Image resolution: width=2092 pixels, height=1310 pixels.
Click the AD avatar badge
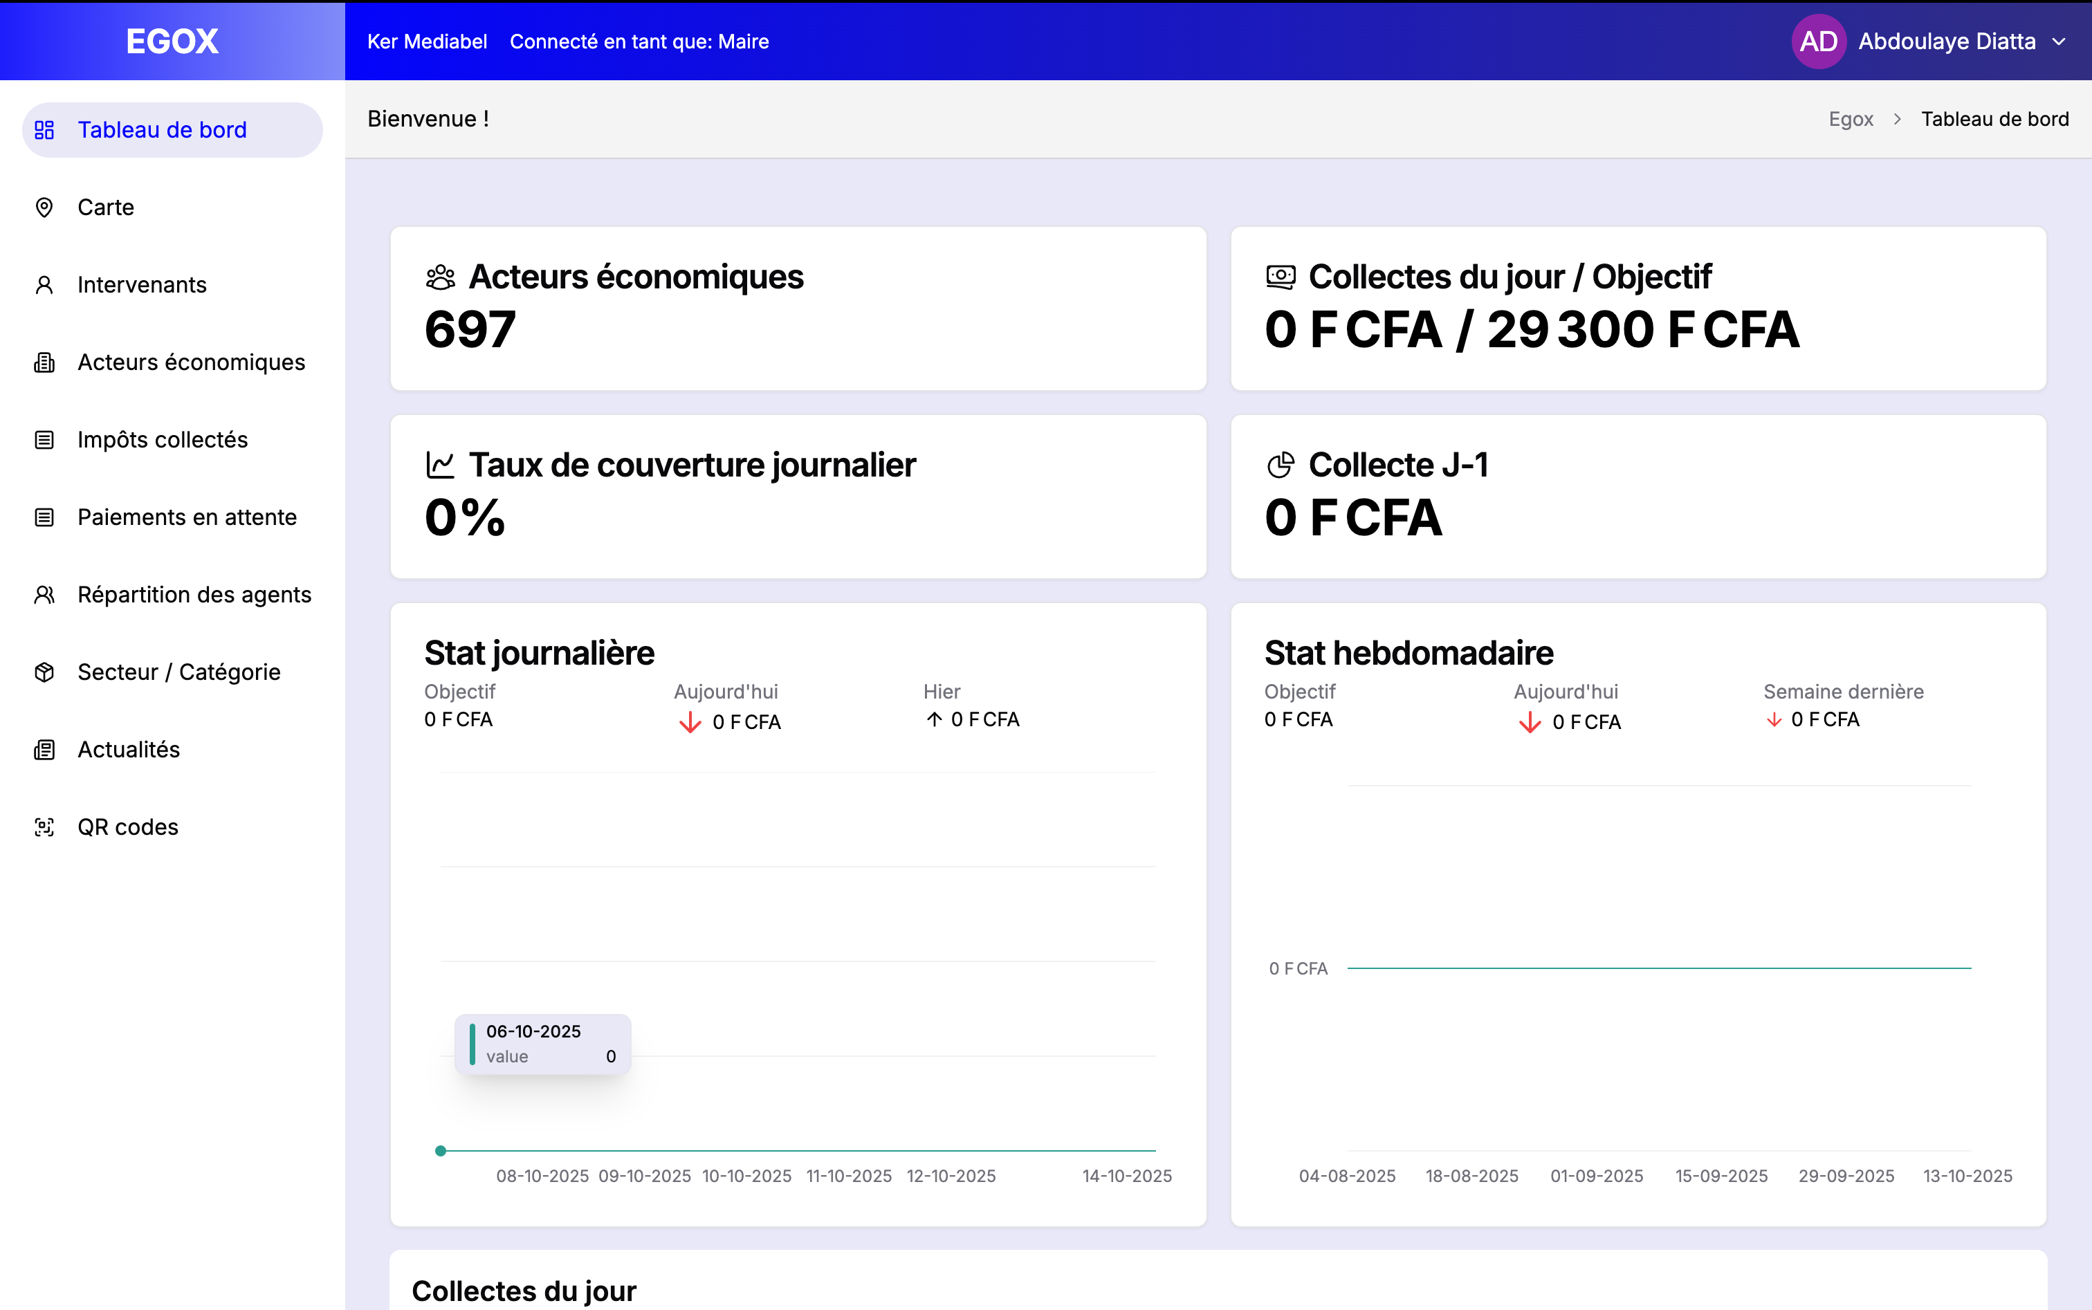[1817, 41]
